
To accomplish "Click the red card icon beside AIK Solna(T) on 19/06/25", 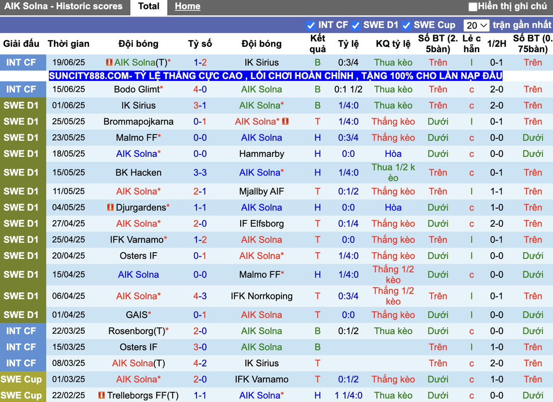I will point(109,62).
